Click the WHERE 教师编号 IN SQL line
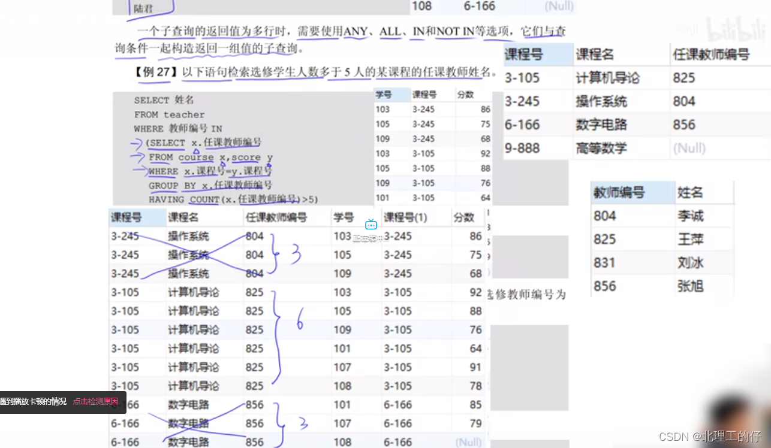The height and width of the screenshot is (448, 771). (178, 129)
